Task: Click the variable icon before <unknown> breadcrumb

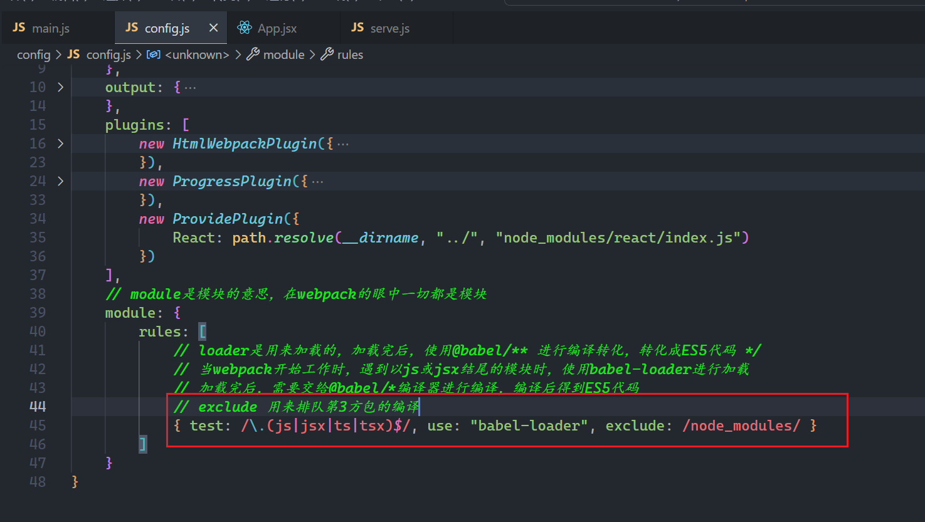Action: coord(154,55)
